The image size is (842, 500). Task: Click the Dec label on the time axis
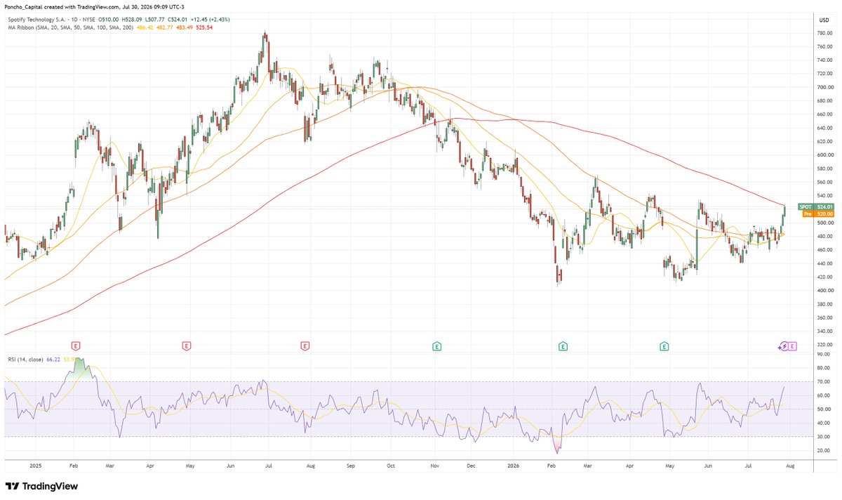coord(472,466)
